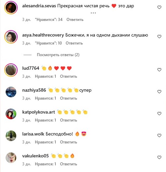
Task: Tap the heart beside vakulenko05's comment
Action: pos(159,157)
